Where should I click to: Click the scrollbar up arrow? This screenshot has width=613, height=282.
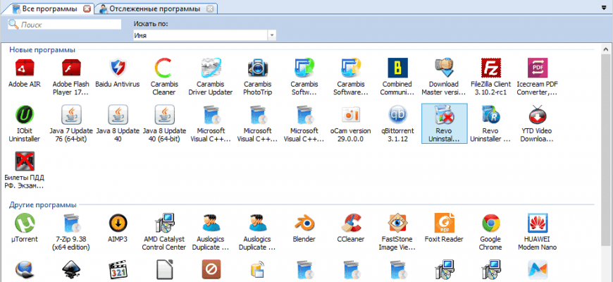point(605,50)
